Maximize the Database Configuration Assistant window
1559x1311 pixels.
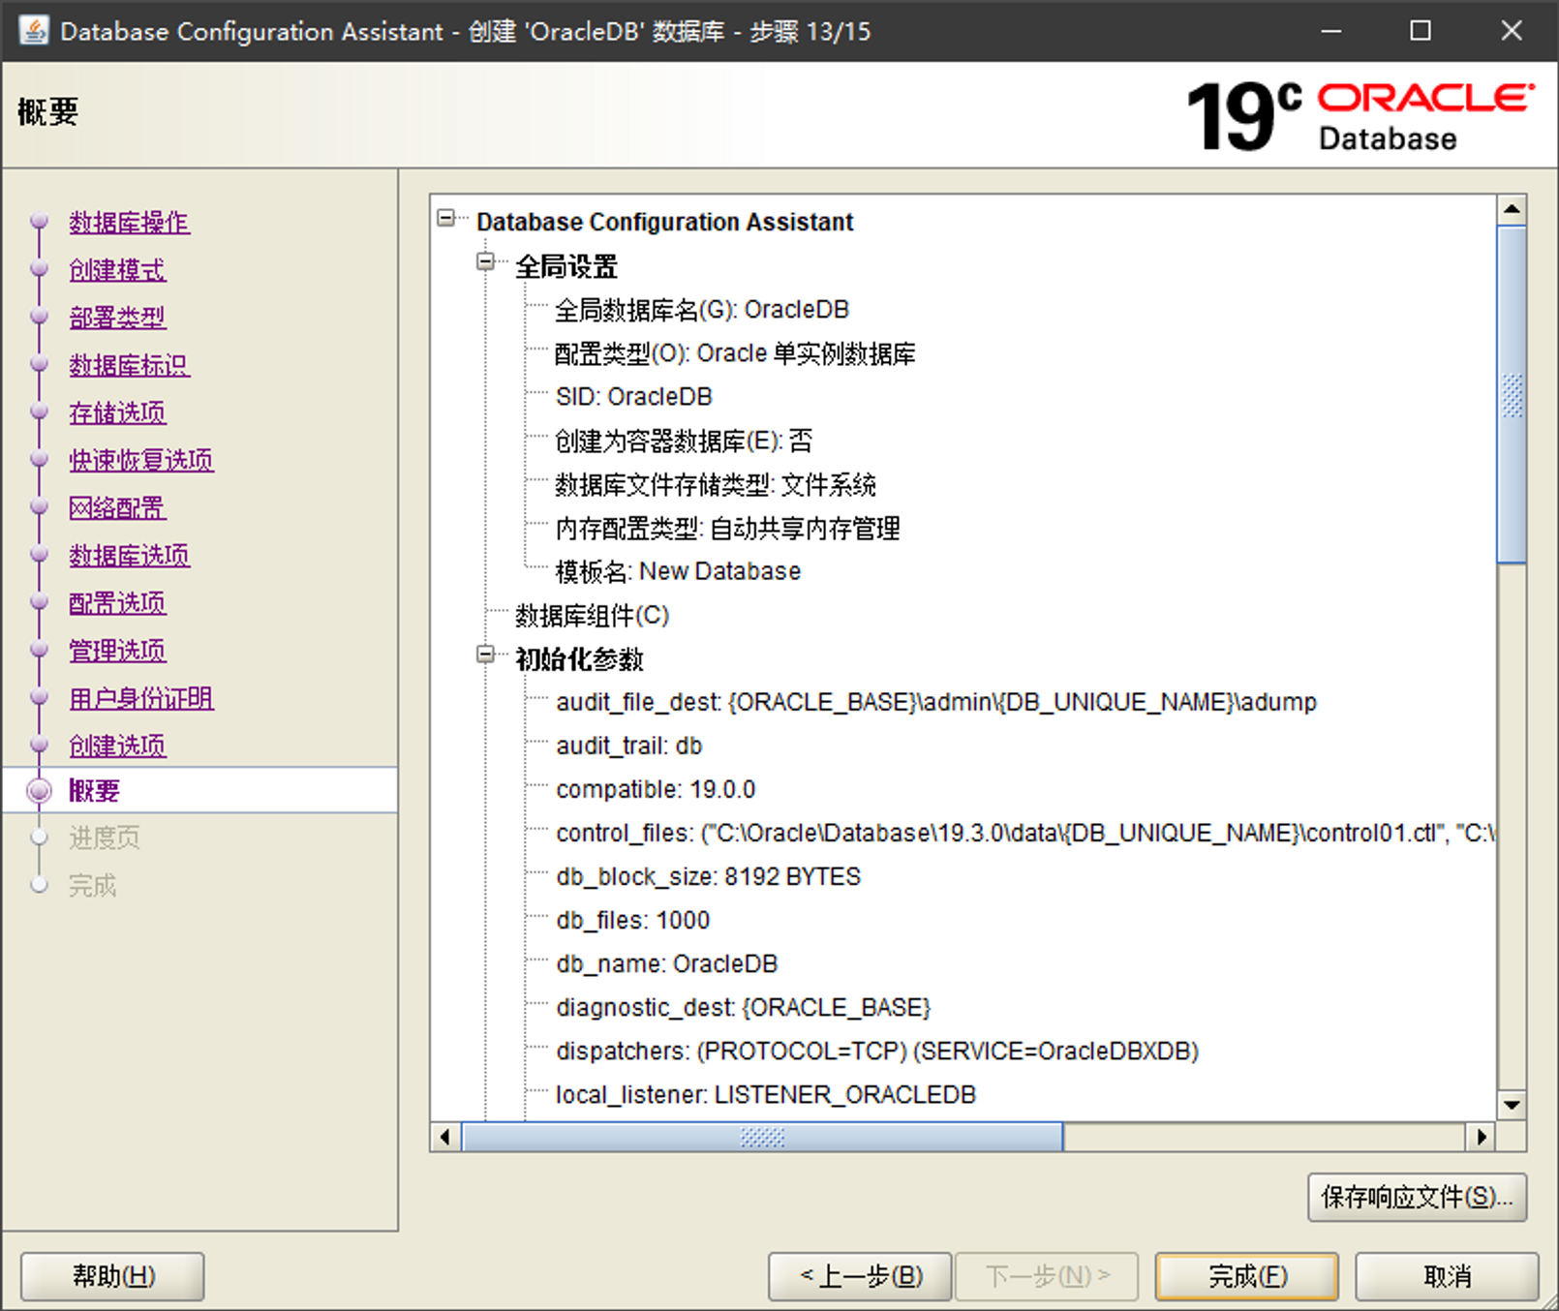[1420, 31]
